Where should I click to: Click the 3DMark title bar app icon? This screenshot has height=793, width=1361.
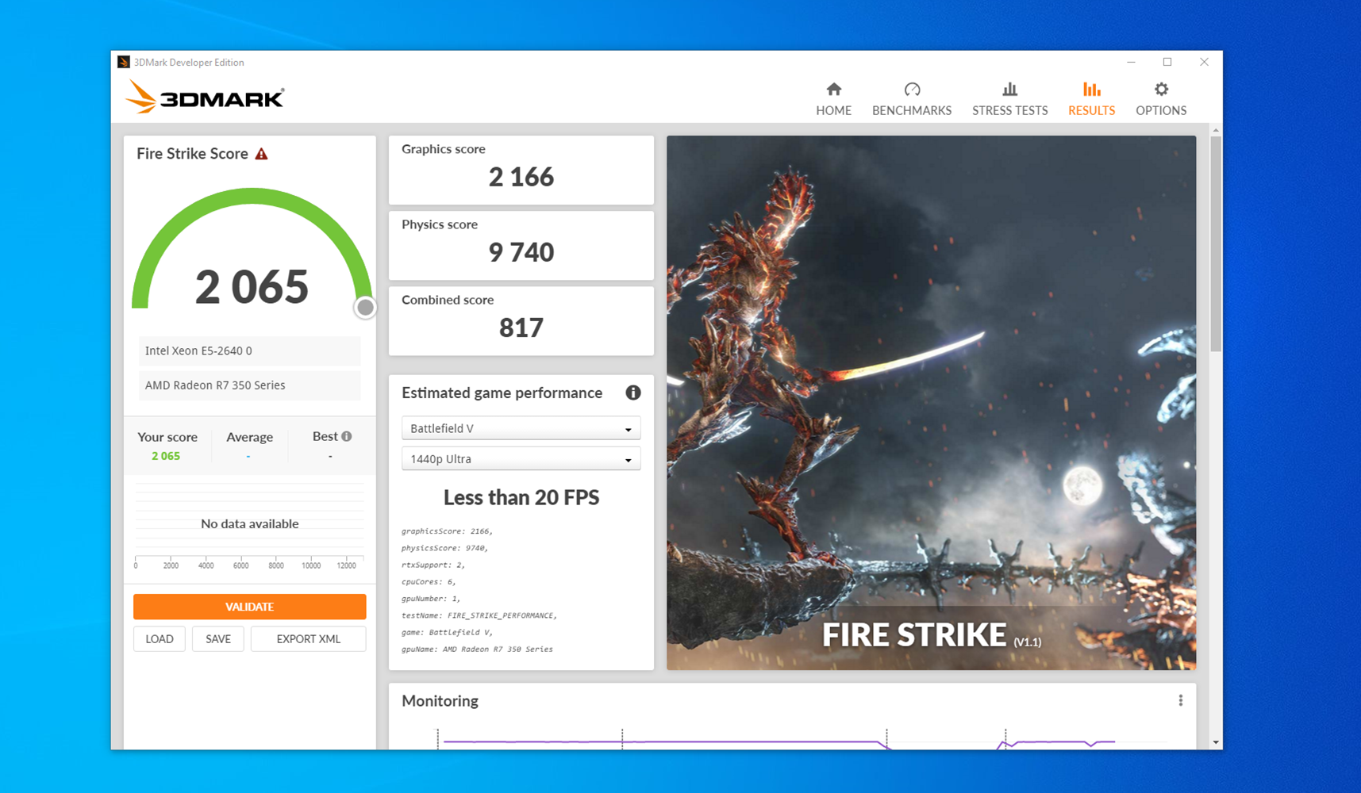point(123,62)
